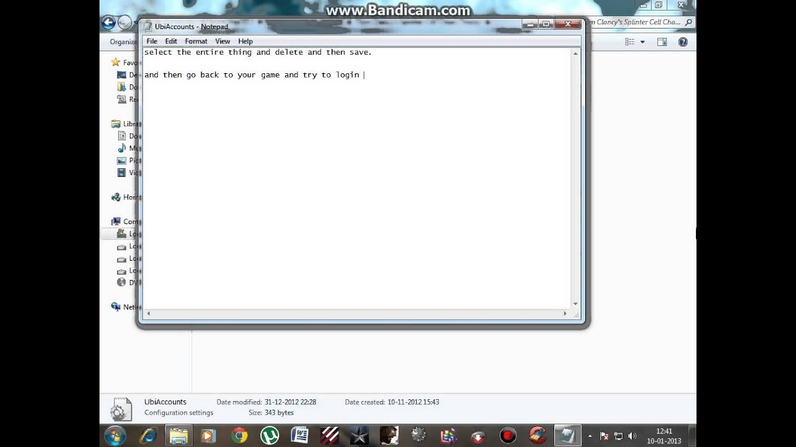Open uTorrent from the taskbar
Screen dimensions: 796x447
tap(269, 435)
